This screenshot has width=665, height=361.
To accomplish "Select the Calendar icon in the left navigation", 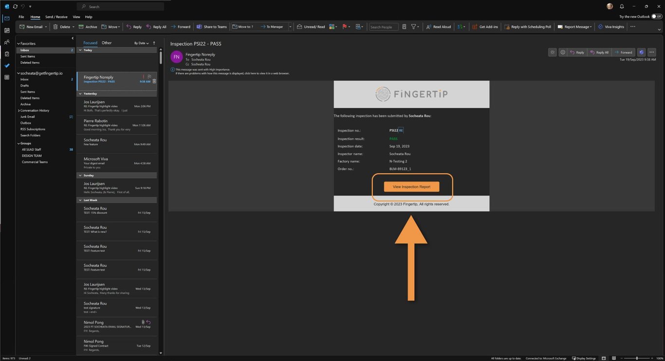I will pyautogui.click(x=6, y=31).
